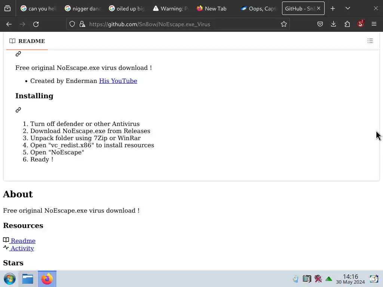Go forward one page

[22, 24]
